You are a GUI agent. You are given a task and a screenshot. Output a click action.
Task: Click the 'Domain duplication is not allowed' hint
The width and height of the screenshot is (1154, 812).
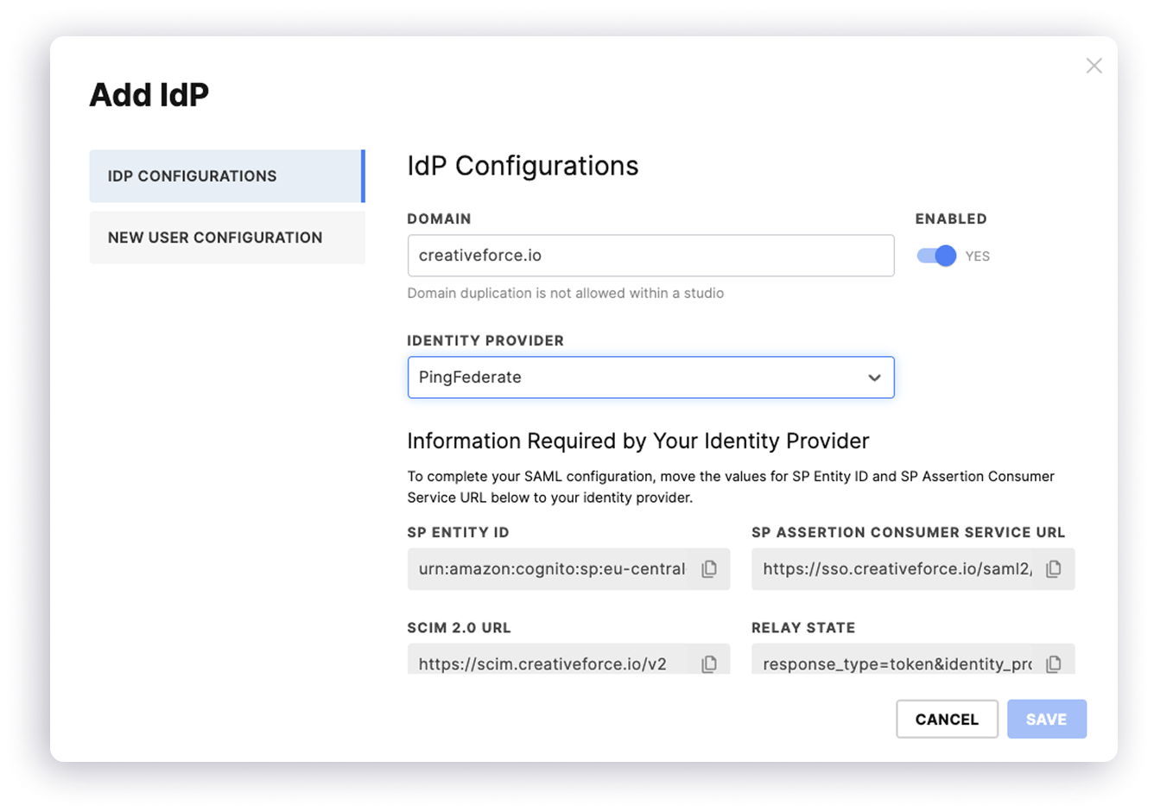pyautogui.click(x=566, y=293)
